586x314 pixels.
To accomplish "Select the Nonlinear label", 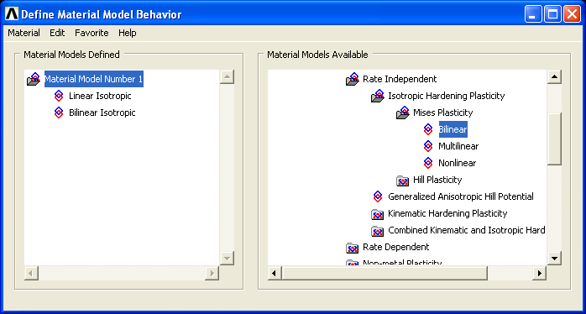I will click(x=458, y=163).
